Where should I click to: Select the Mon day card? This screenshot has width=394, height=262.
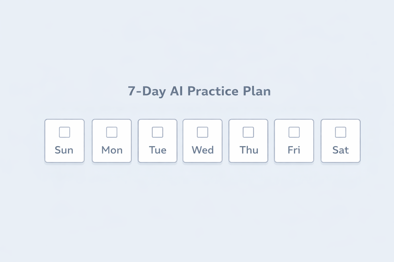(112, 140)
